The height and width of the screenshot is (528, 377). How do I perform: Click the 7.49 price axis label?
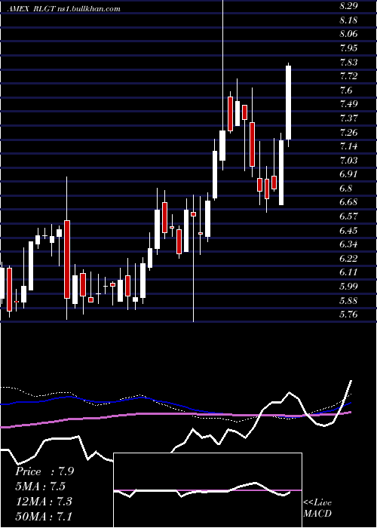point(348,104)
